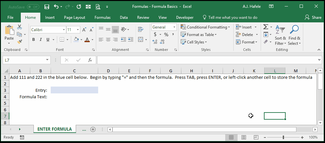Image resolution: width=325 pixels, height=143 pixels.
Task: Click Merge & Center icon
Action: [140, 39]
